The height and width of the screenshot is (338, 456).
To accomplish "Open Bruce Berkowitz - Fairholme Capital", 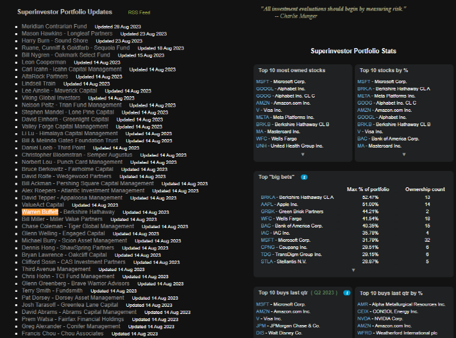I will pos(68,169).
